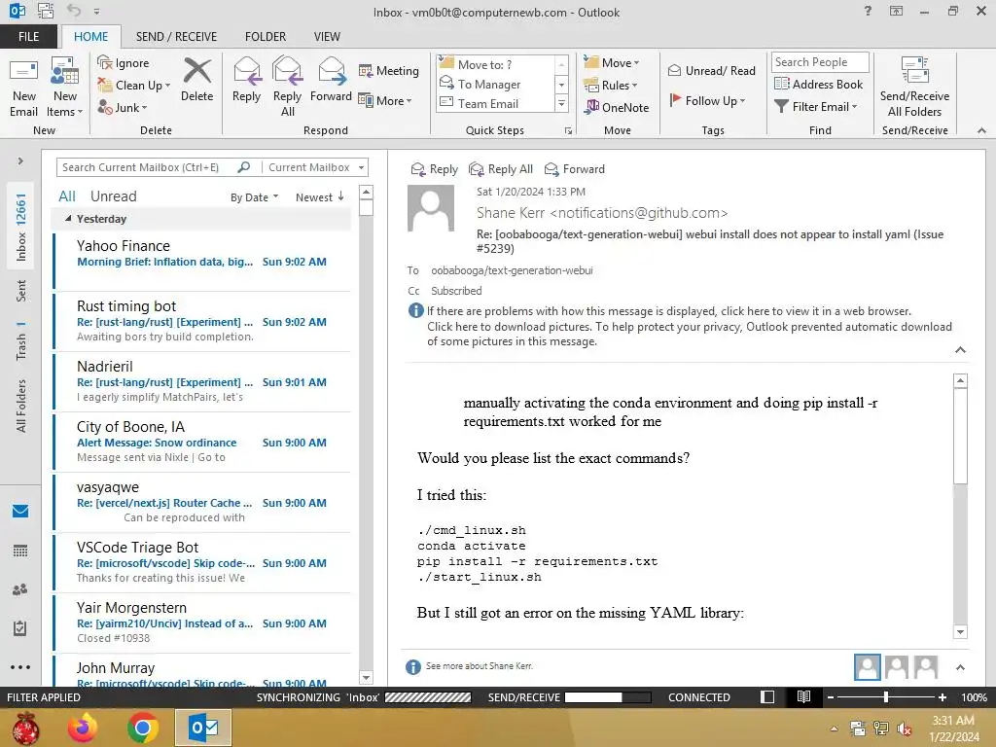Open the By Date sort menu
This screenshot has width=996, height=747.
(x=254, y=197)
